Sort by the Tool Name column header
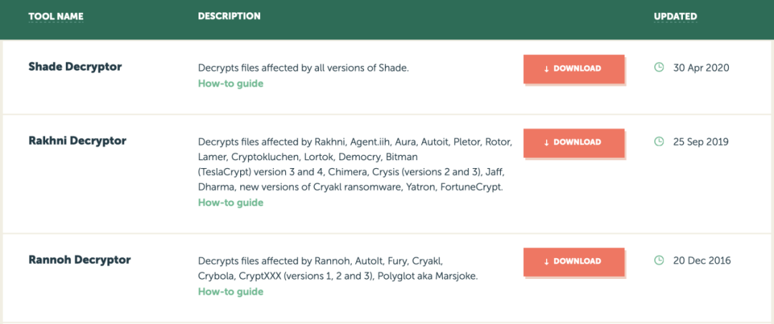 [56, 16]
